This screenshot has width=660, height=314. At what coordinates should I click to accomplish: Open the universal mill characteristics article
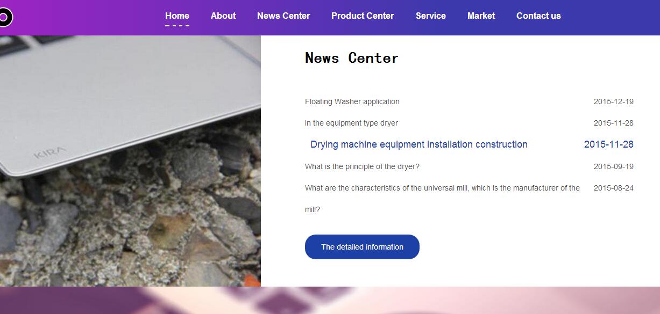(442, 199)
